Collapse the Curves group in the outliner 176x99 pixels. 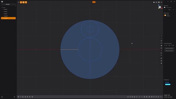2,8
